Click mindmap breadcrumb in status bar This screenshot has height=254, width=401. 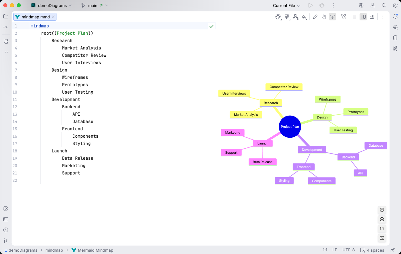(54, 250)
